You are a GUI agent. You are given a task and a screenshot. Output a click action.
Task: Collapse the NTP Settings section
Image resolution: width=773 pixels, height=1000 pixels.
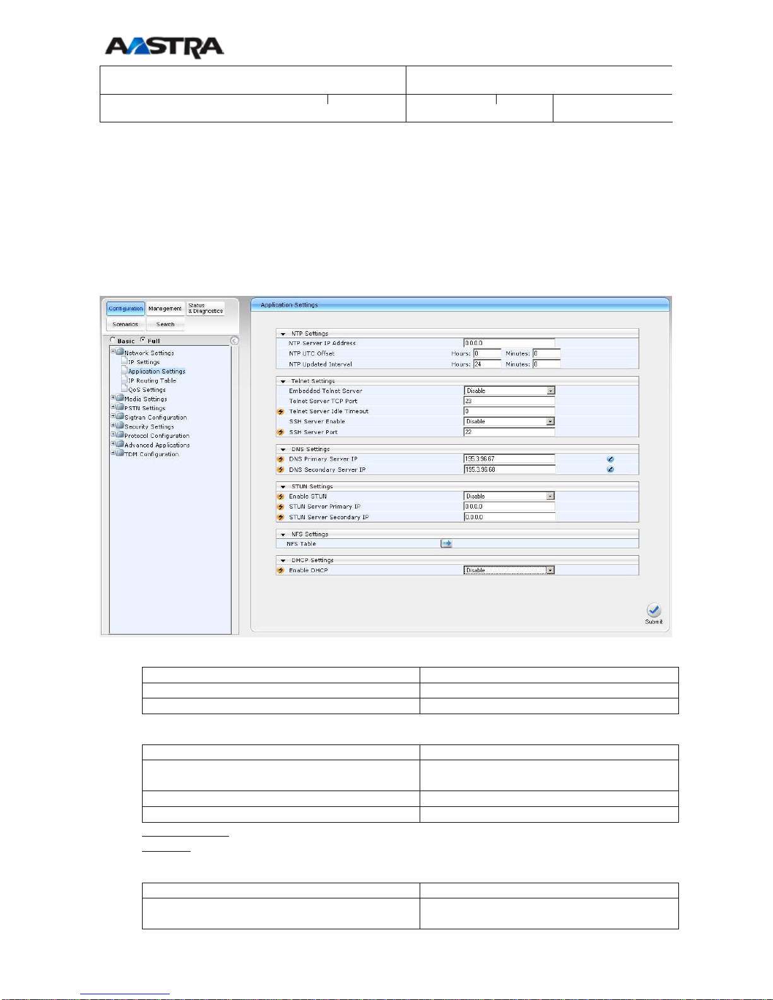click(x=283, y=334)
